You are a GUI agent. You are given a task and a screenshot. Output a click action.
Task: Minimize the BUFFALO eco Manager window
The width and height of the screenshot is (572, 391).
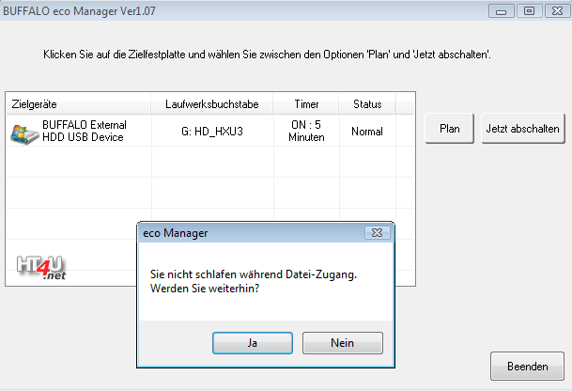click(x=502, y=11)
